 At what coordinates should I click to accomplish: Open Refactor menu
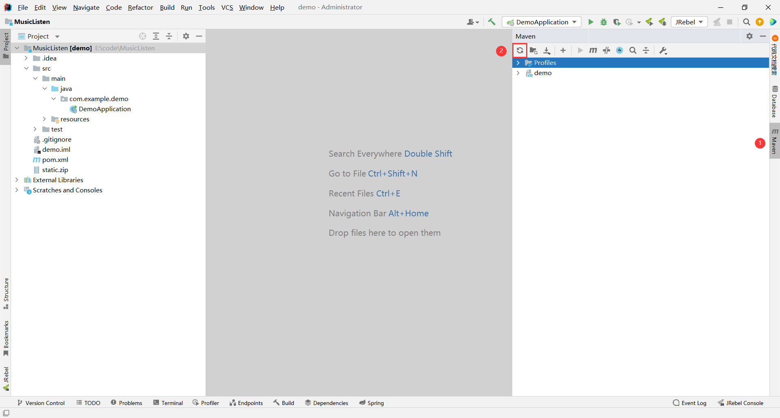(x=141, y=7)
